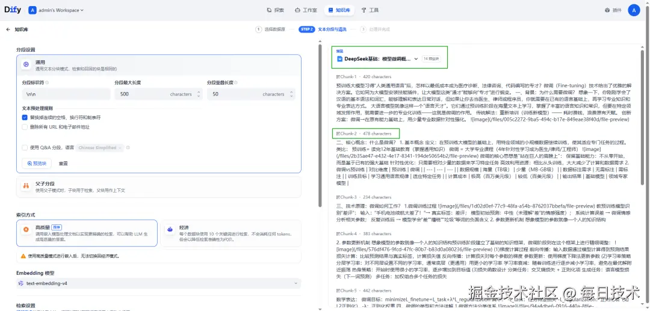650x311 pixels.
Task: Click the 文本预处理规则 label
Action: pos(37,108)
